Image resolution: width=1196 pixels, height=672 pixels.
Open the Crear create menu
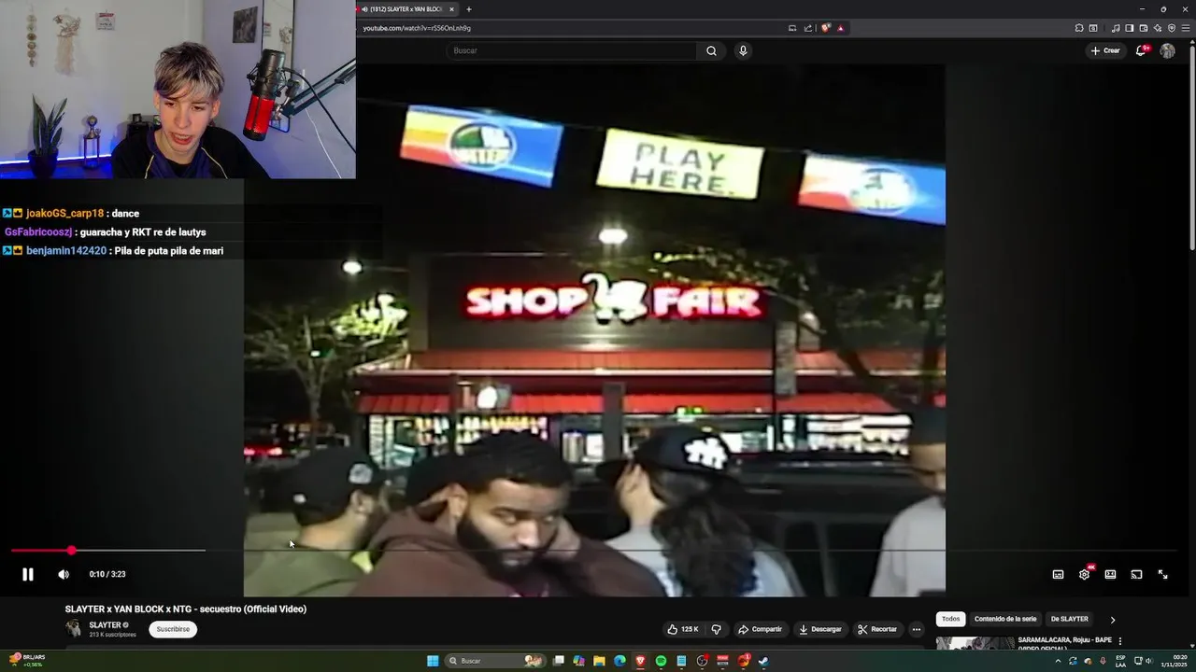click(x=1105, y=50)
